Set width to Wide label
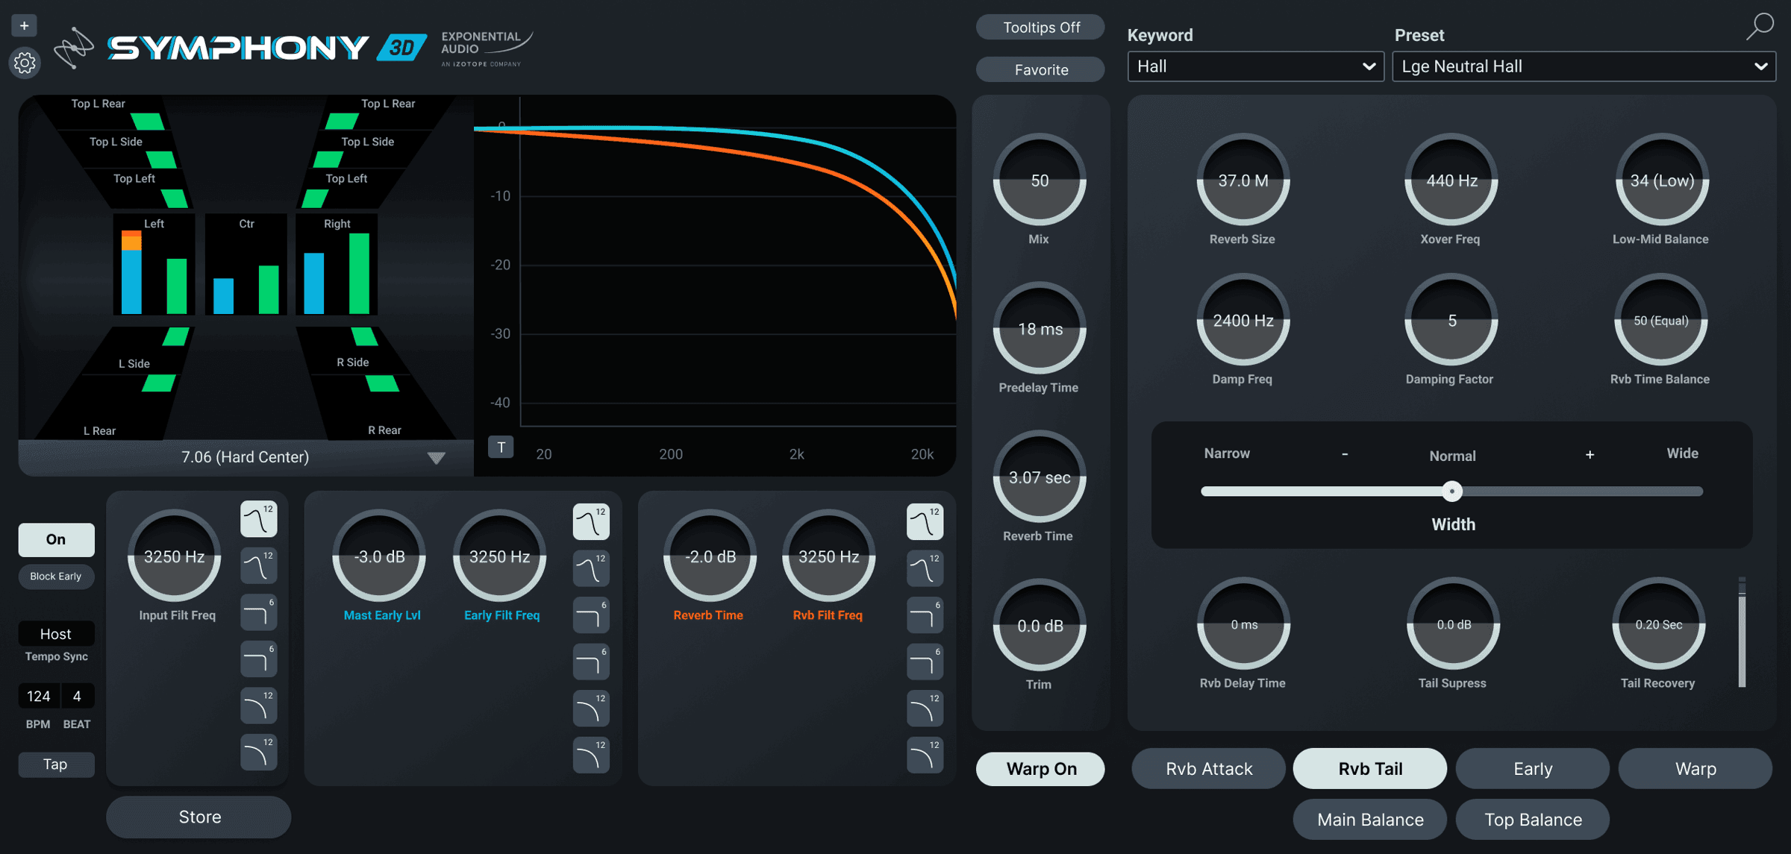1791x854 pixels. (1682, 453)
